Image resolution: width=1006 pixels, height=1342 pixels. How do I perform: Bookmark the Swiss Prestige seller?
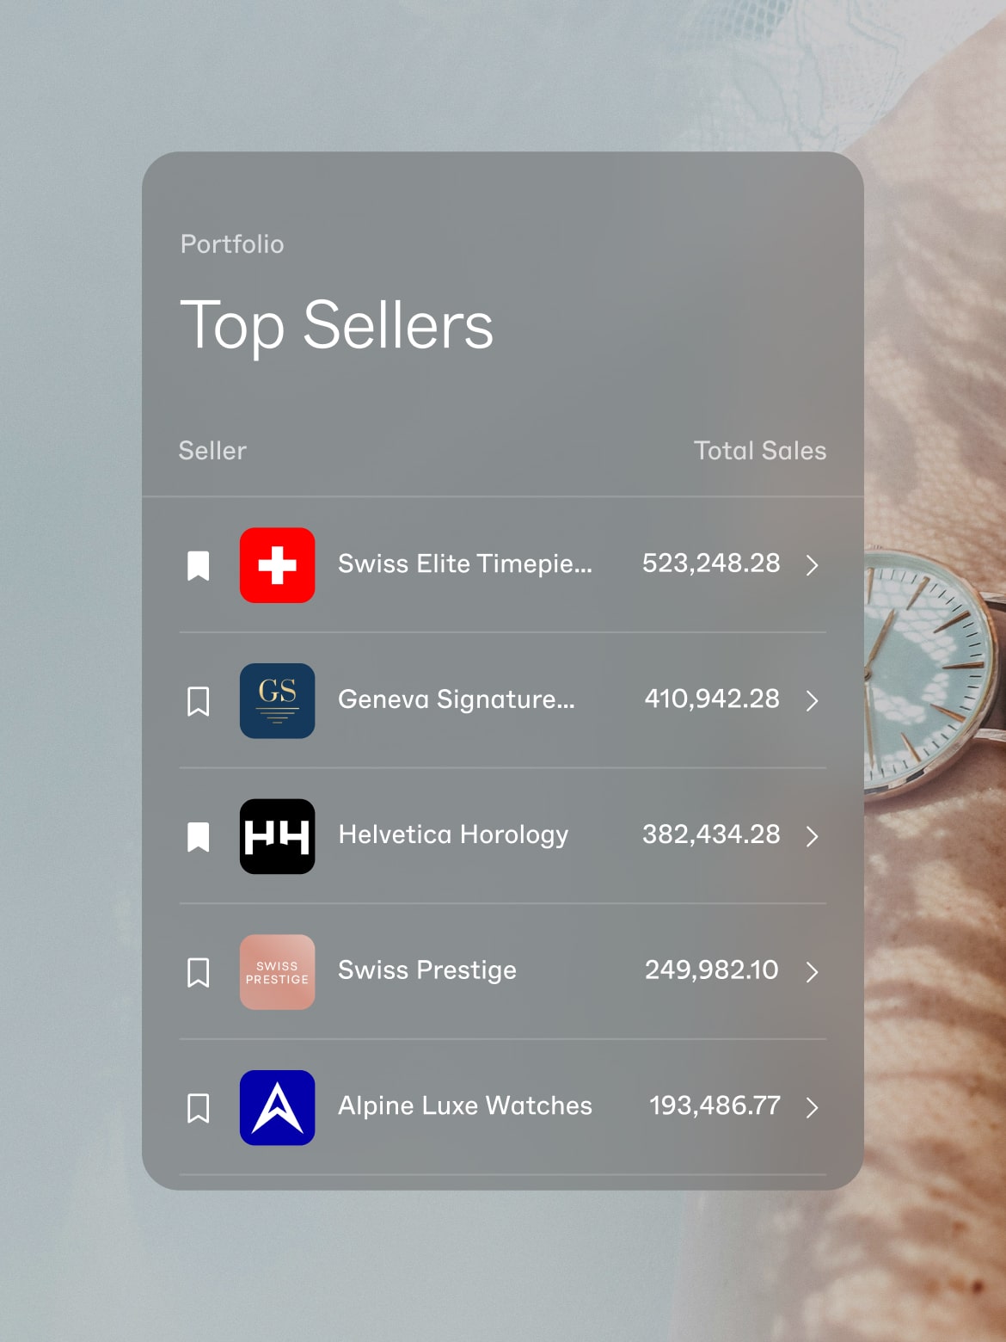click(199, 972)
